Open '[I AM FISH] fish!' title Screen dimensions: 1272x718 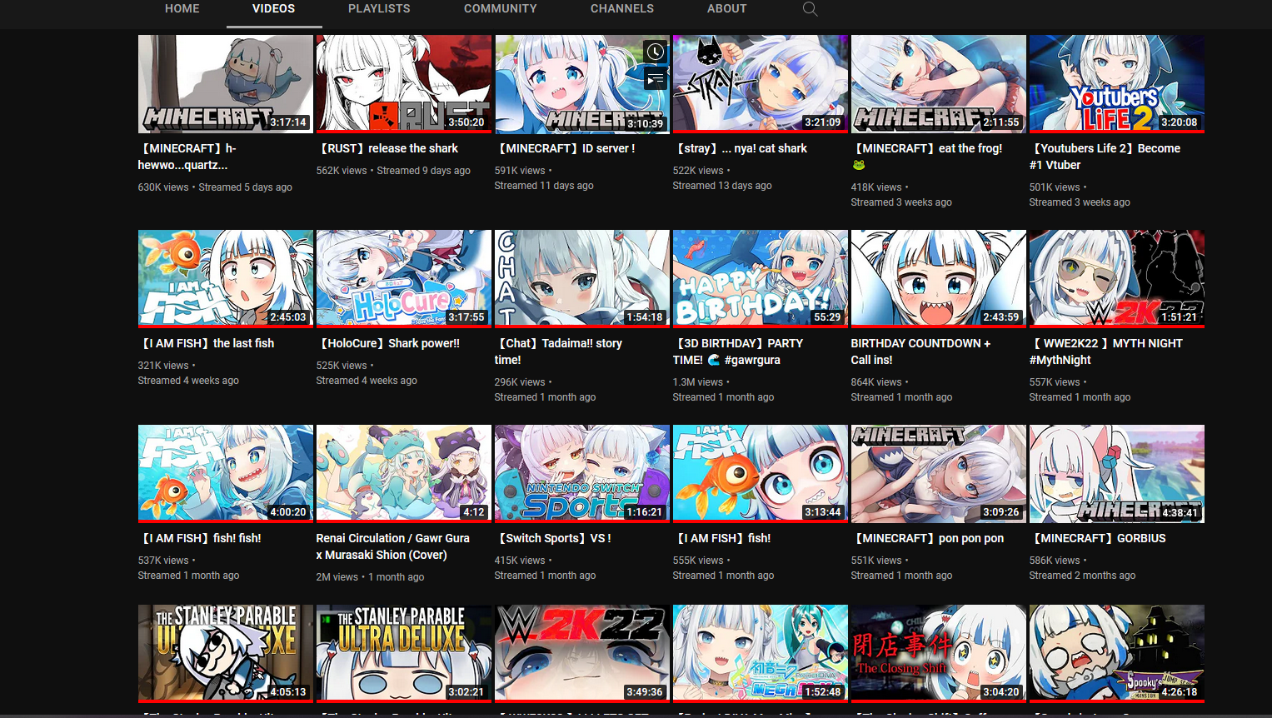coord(722,538)
